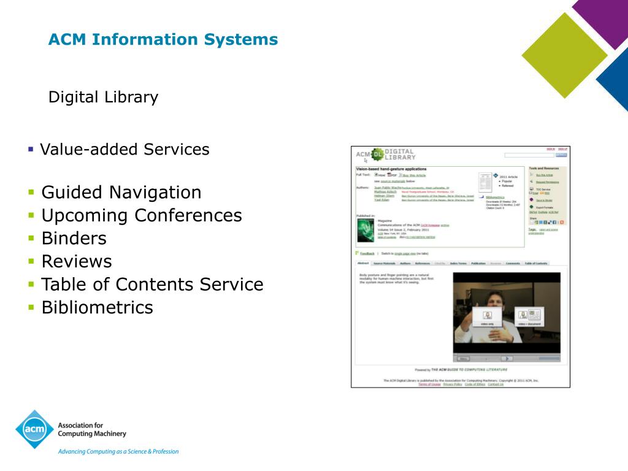This screenshot has height=471, width=628.
Task: Click the green magazine cover thumbnail
Action: (366, 231)
